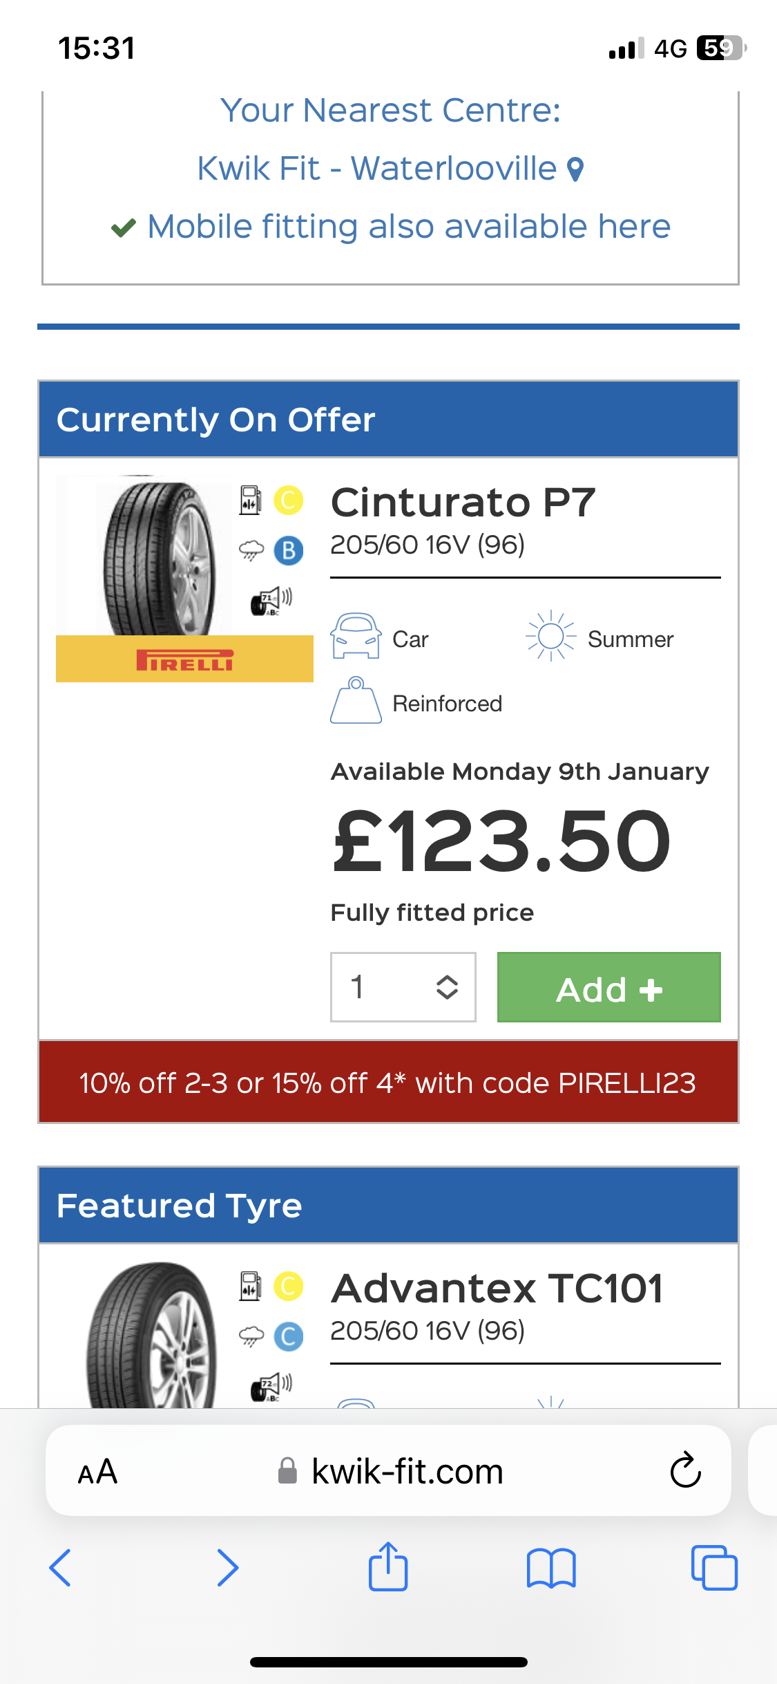This screenshot has height=1684, width=777.
Task: Open Kwik Fit - Waterlooville centre link
Action: 377,169
